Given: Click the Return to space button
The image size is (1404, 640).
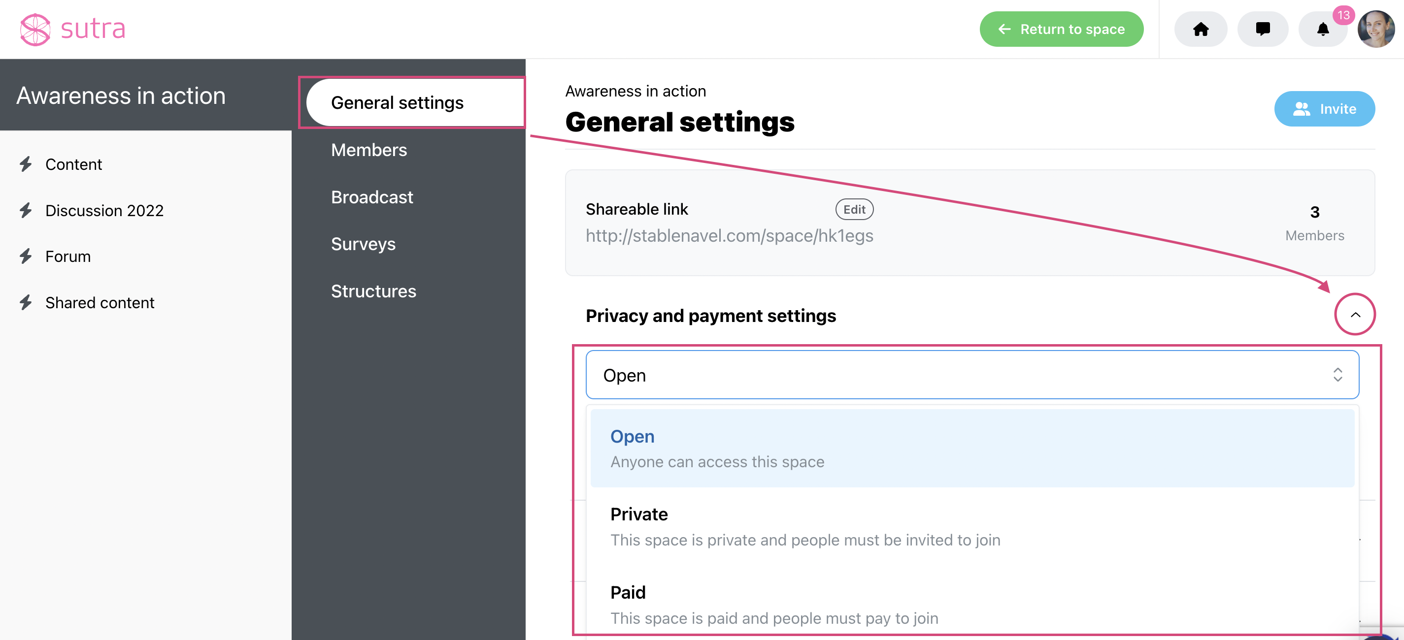Looking at the screenshot, I should 1061,29.
